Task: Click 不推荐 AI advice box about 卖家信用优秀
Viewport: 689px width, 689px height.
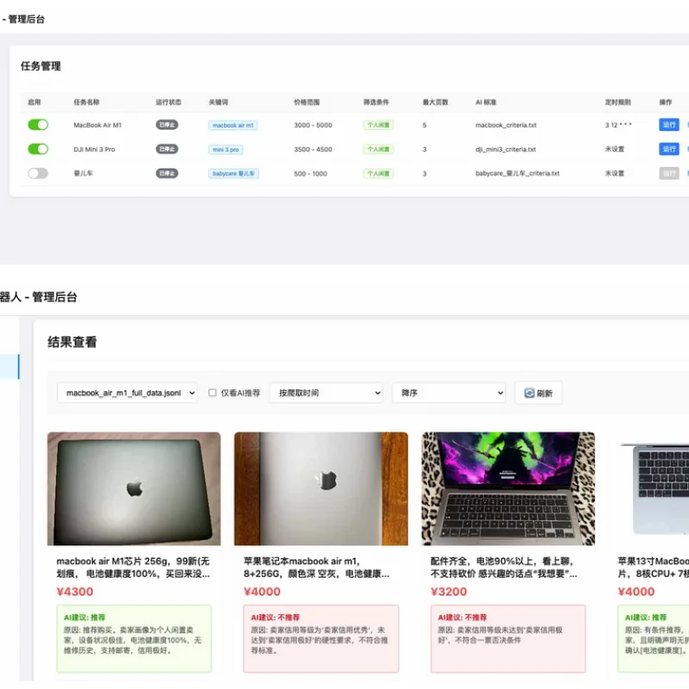Action: [321, 638]
